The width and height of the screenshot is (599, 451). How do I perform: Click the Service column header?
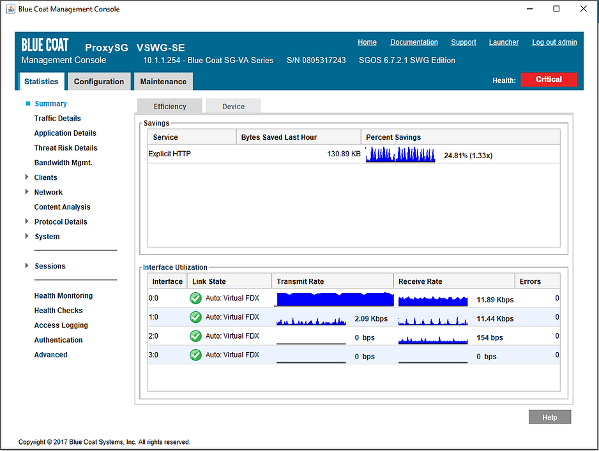point(192,137)
